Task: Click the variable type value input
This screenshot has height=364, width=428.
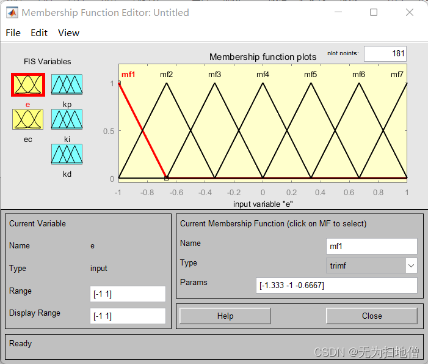Action: coord(99,269)
